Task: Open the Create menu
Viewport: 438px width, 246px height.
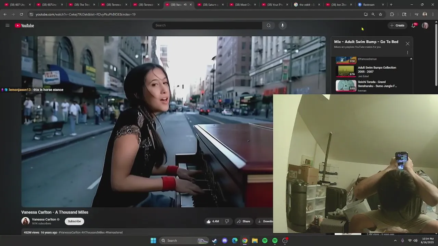Action: pyautogui.click(x=397, y=26)
